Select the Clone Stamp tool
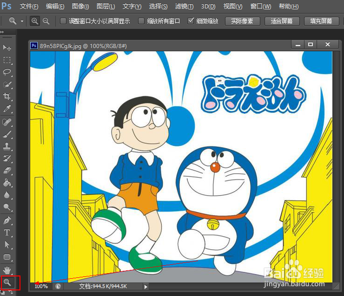The width and height of the screenshot is (344, 296). [7, 146]
